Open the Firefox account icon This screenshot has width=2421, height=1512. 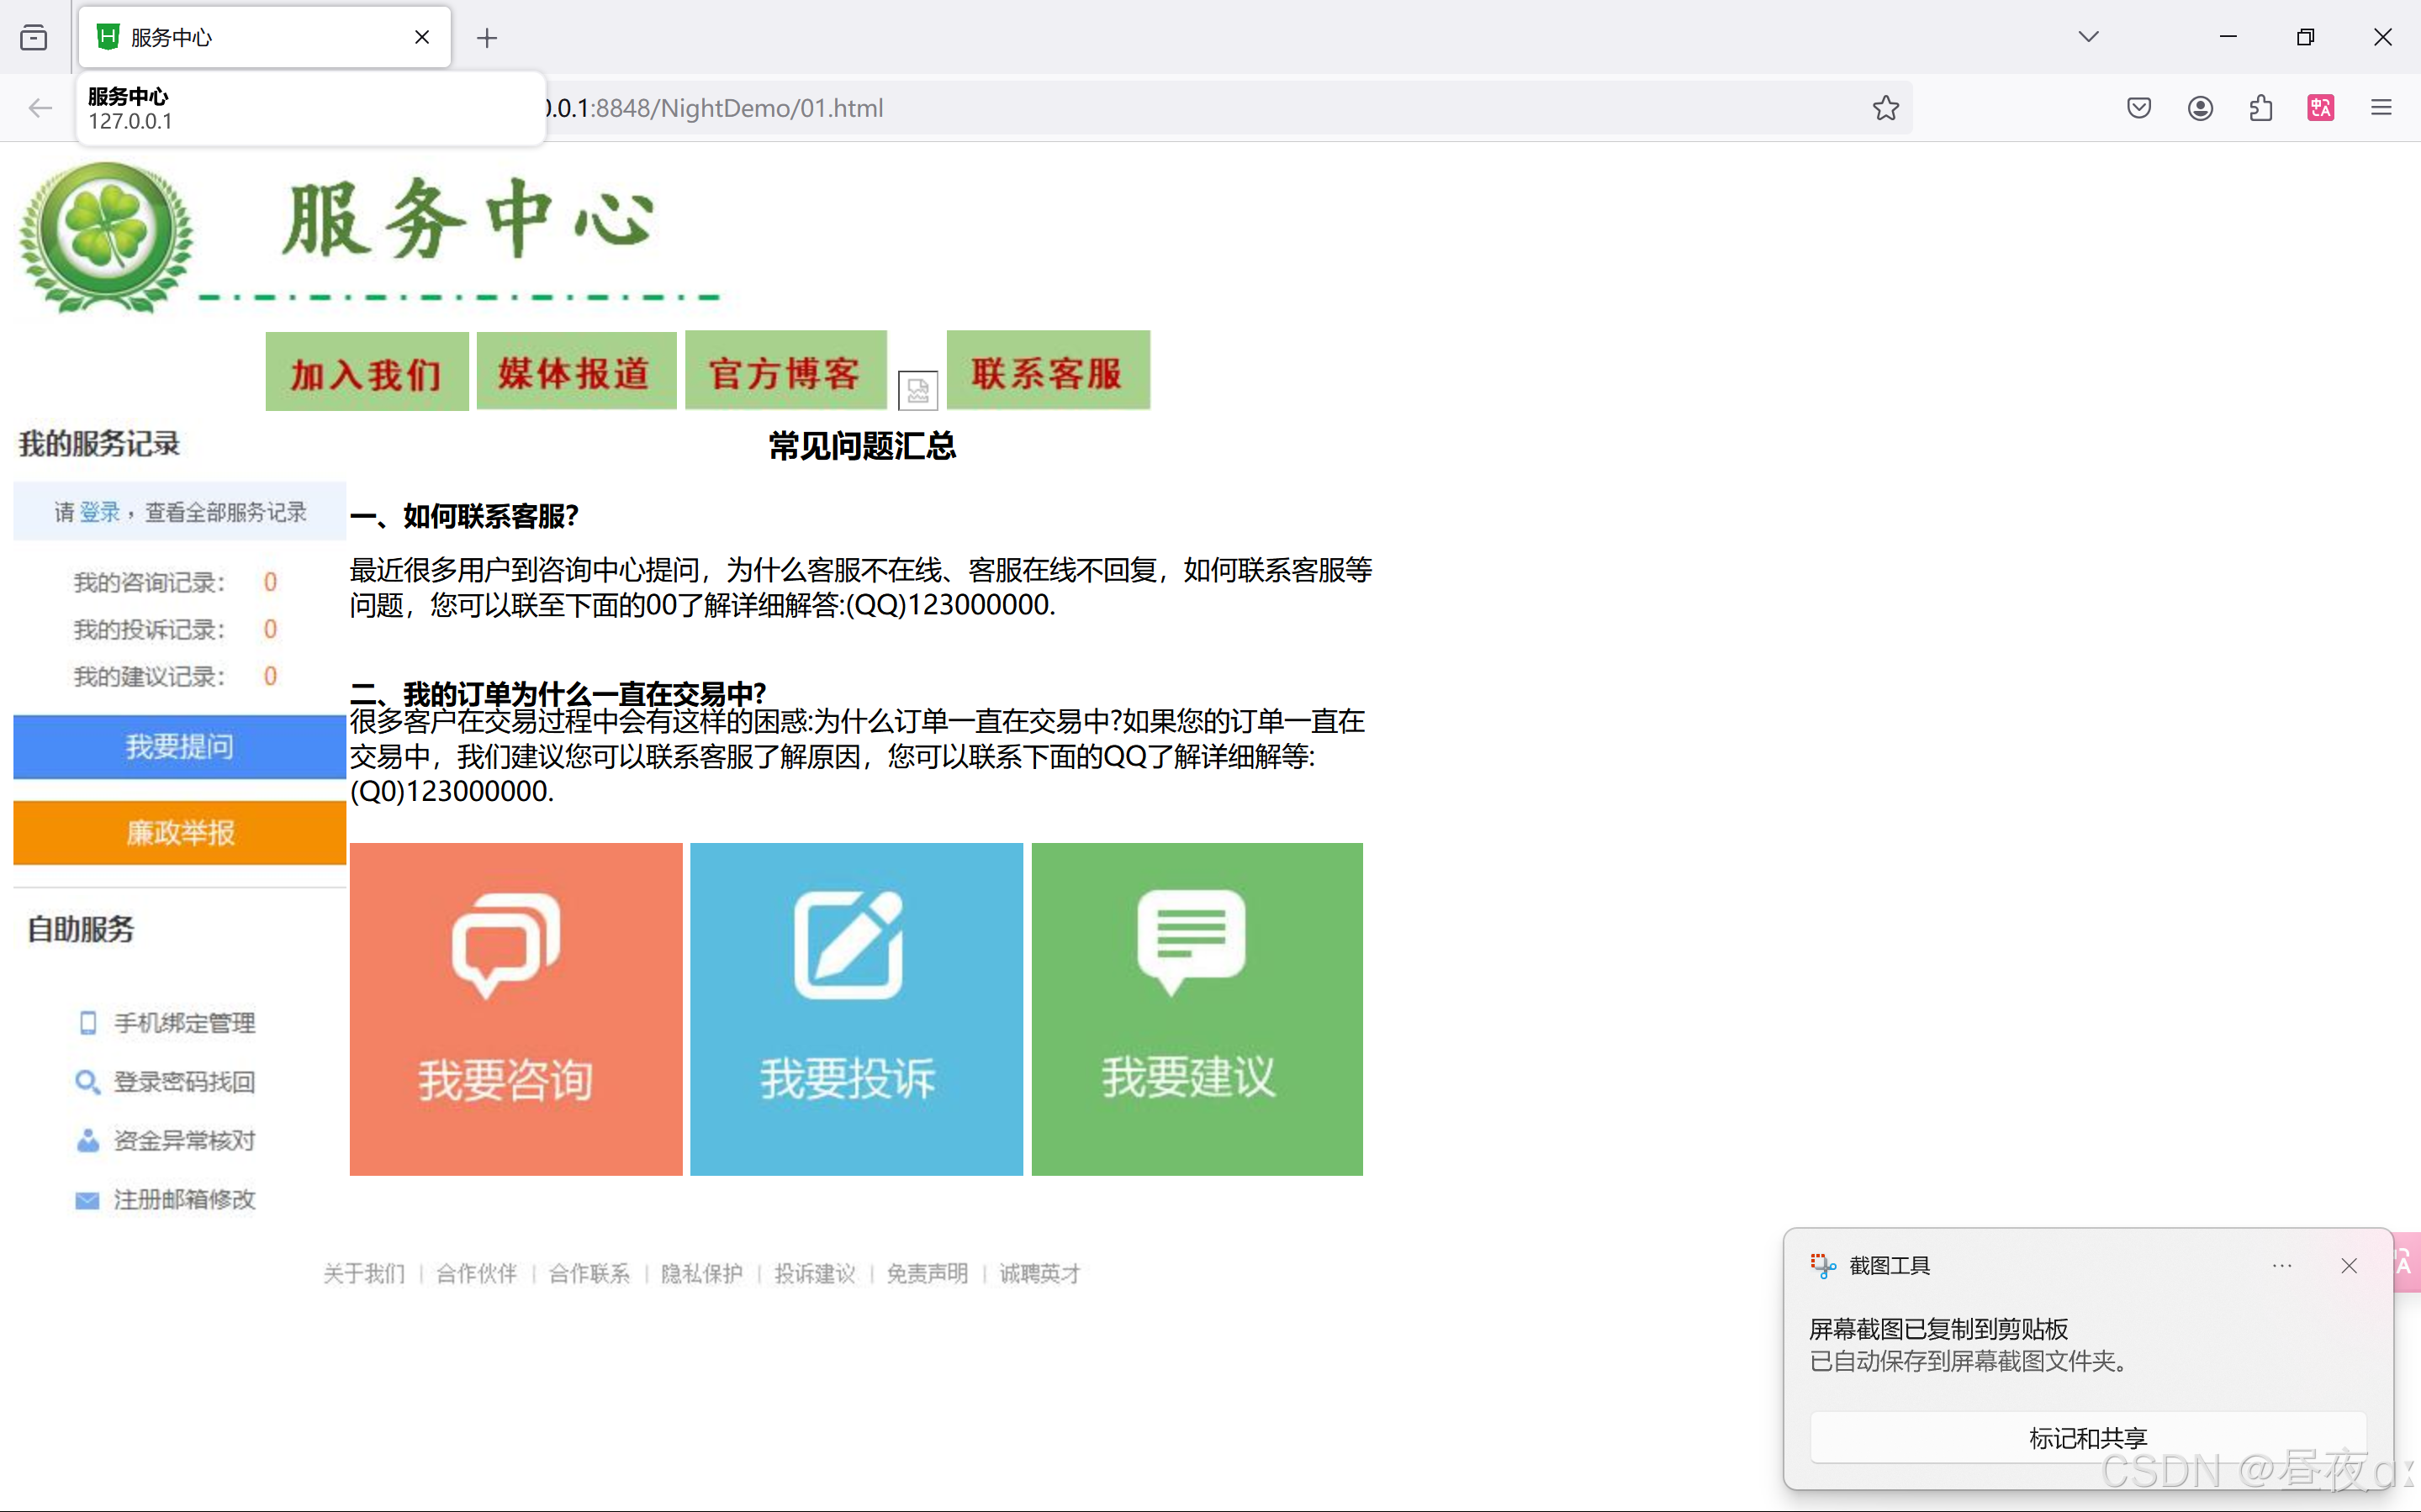(x=2200, y=108)
